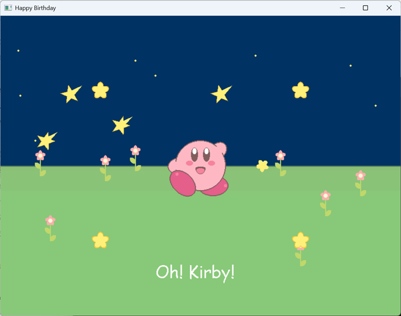Open the app icon menu in title bar
This screenshot has width=401, height=316.
(8, 8)
